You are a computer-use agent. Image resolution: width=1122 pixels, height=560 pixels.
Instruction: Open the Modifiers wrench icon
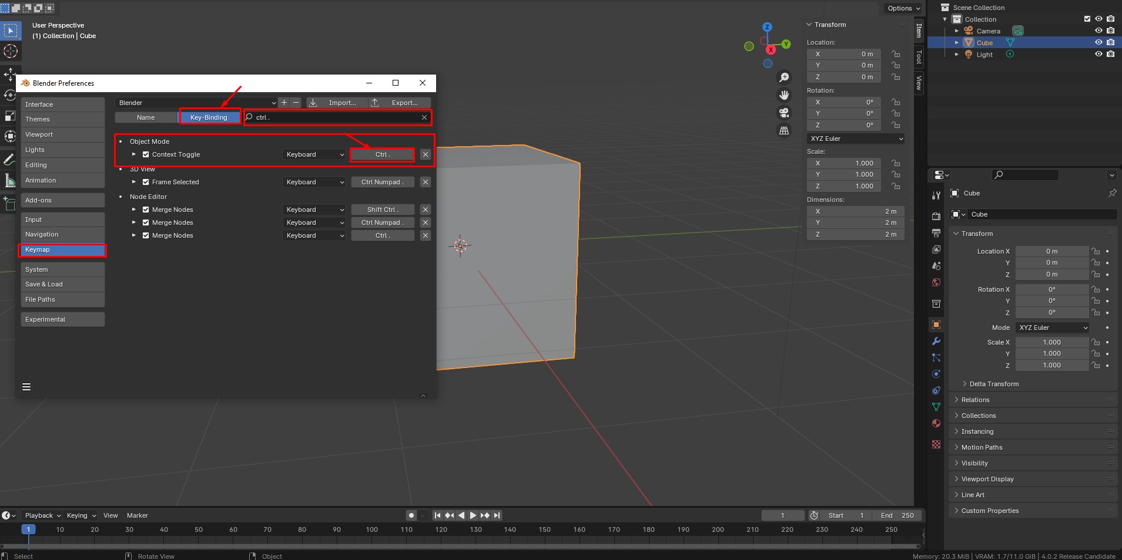pos(936,341)
